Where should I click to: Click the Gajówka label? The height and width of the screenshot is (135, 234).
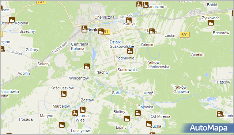(145, 107)
